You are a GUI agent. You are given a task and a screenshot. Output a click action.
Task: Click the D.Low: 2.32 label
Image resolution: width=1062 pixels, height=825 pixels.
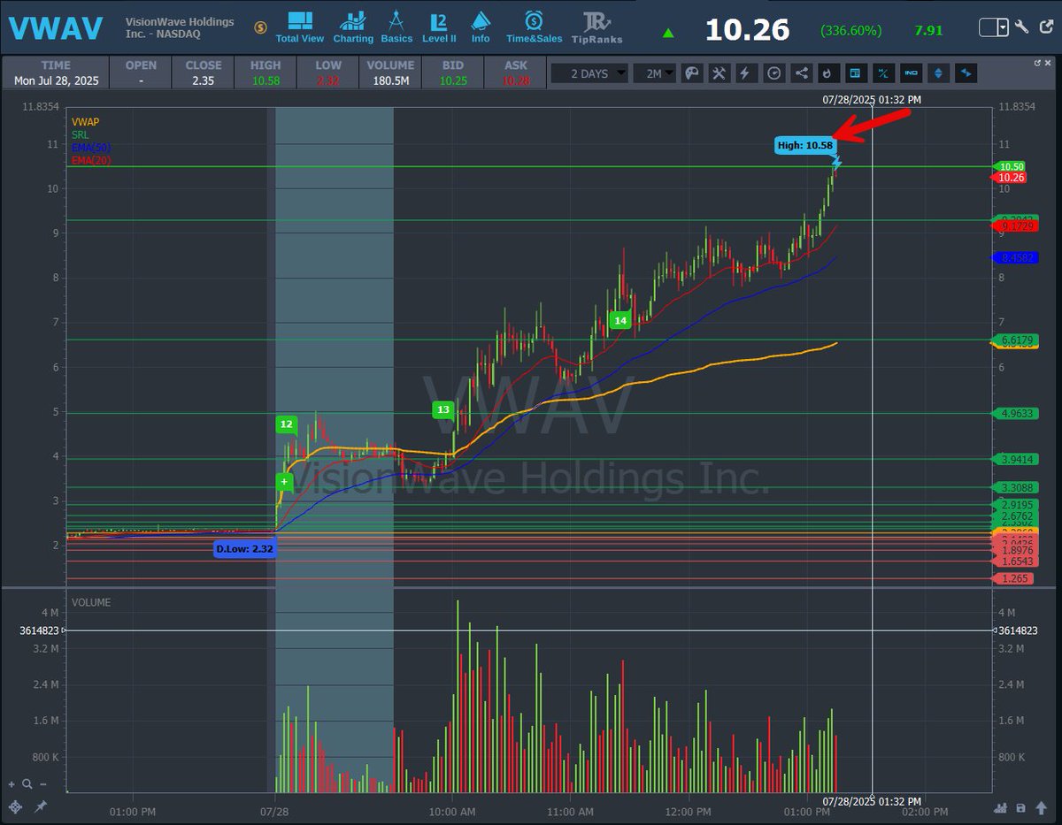pyautogui.click(x=244, y=549)
